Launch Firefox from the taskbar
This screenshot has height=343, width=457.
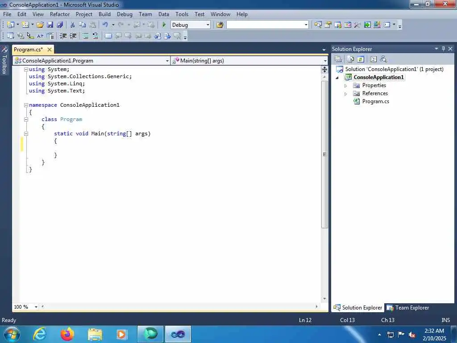tap(67, 334)
